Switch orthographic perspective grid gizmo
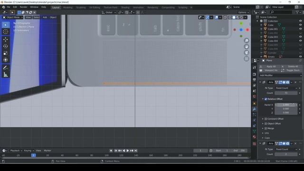This screenshot has width=304, height=171. tap(247, 59)
